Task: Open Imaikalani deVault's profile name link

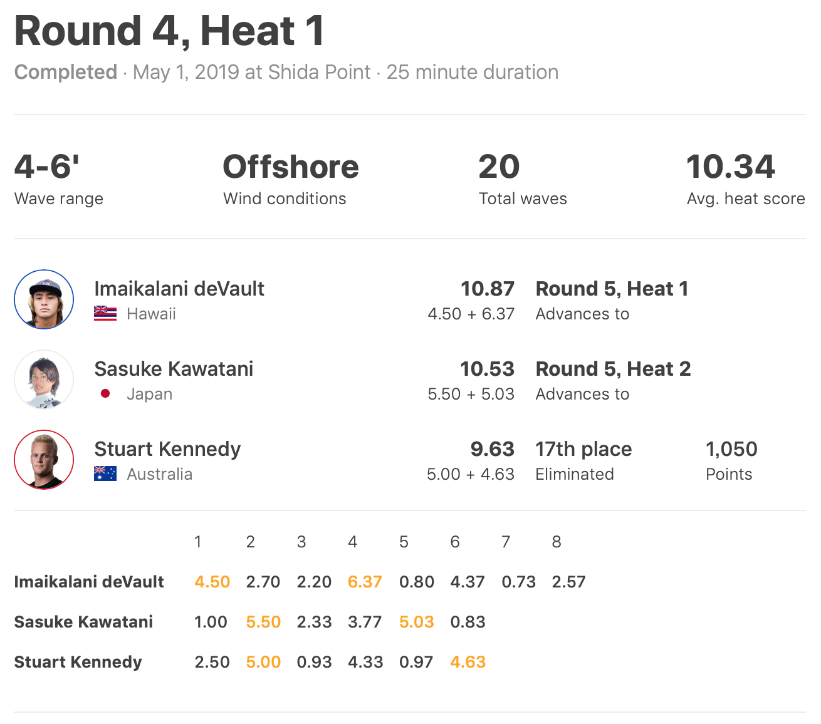Action: [179, 289]
